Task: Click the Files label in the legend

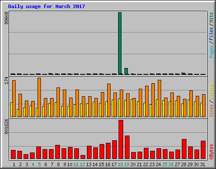Action: (x=211, y=34)
